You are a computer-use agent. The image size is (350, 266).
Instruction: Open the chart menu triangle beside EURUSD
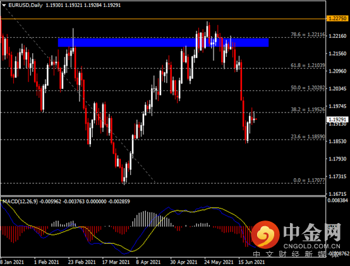pos(4,5)
